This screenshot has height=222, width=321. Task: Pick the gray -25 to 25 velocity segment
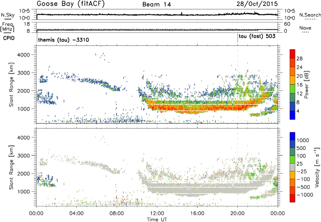point(293,168)
